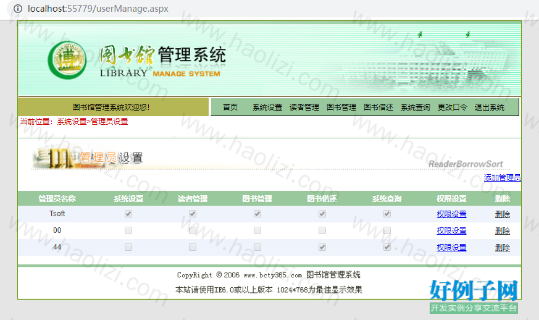Toggle 系统设置 checkbox for user 00
This screenshot has height=320, width=539.
pos(128,230)
